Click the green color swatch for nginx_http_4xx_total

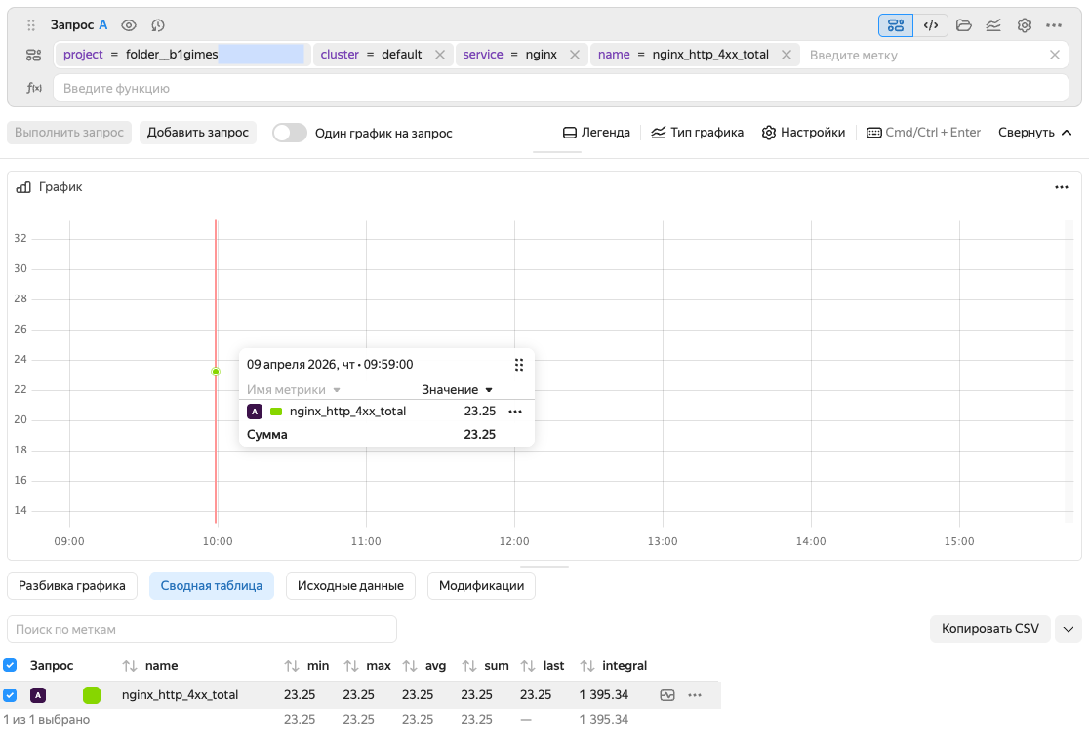(x=92, y=695)
